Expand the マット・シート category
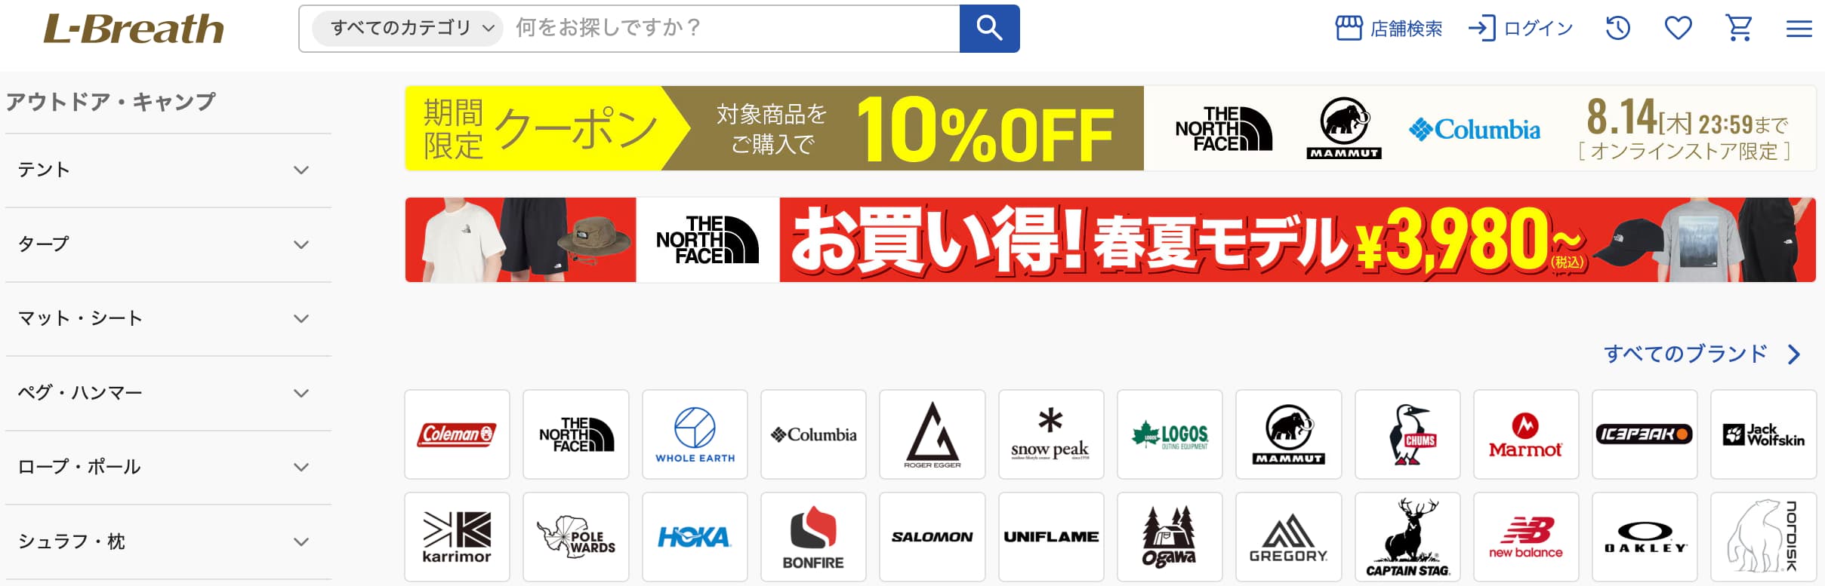Image resolution: width=1825 pixels, height=586 pixels. click(x=168, y=319)
